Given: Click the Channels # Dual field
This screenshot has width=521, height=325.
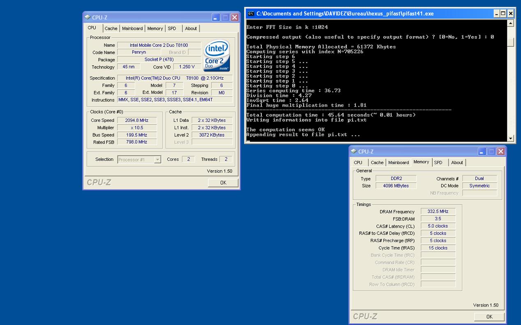Looking at the screenshot, I should click(x=479, y=179).
